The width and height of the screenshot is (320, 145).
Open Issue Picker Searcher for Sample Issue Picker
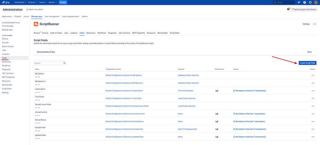187,106
